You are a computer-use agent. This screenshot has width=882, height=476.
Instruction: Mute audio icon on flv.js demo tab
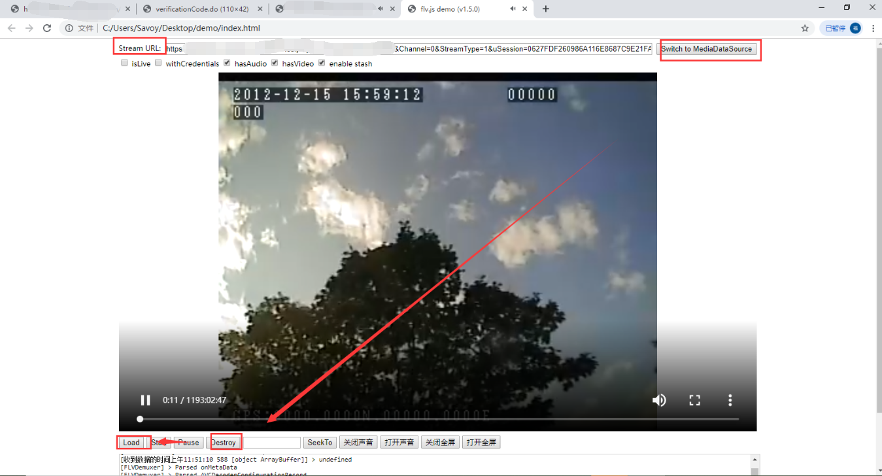coord(513,8)
